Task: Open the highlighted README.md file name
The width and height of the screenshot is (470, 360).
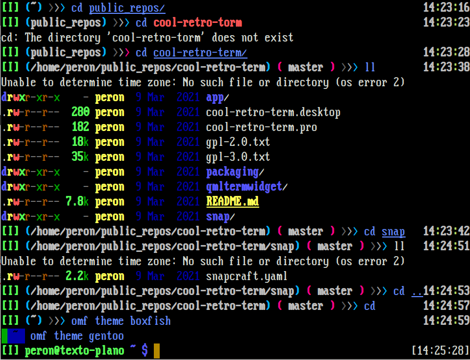Action: pyautogui.click(x=232, y=202)
